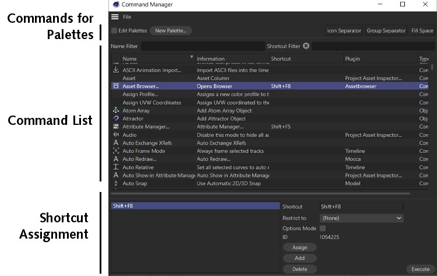Image resolution: width=437 pixels, height=276 pixels.
Task: Click the Delete shortcut button
Action: point(299,269)
